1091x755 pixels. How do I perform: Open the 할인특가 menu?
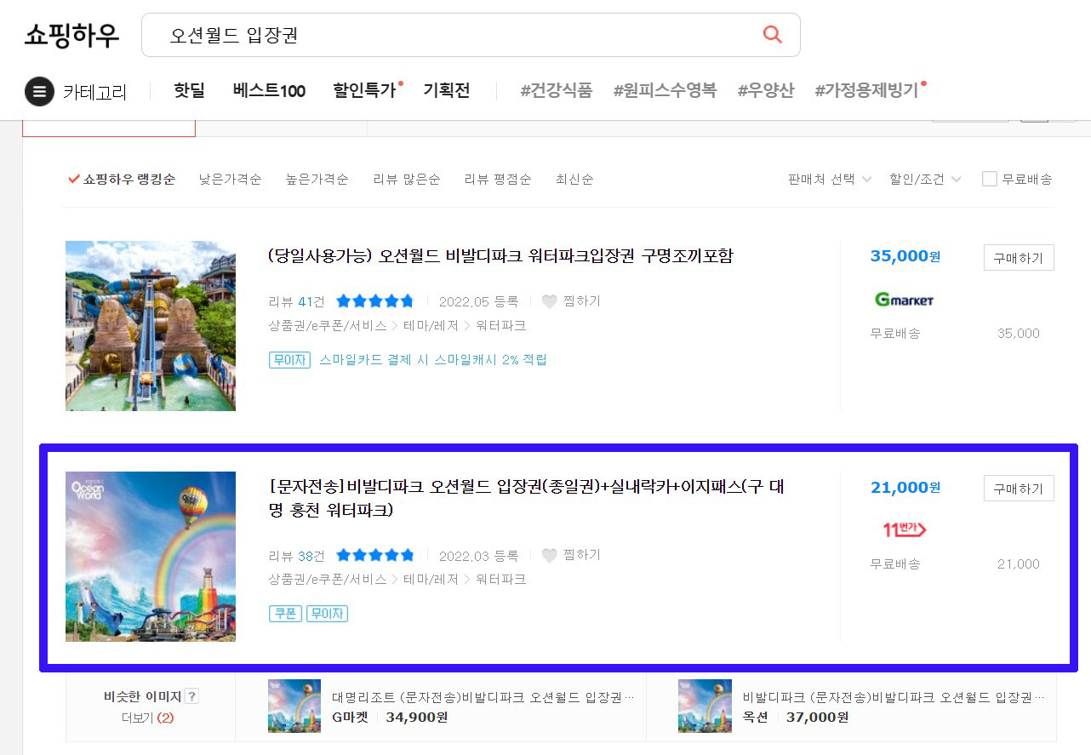click(x=365, y=90)
